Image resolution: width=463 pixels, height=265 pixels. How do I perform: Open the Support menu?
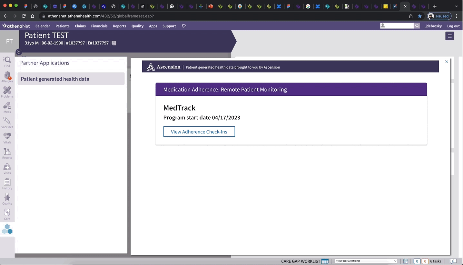pos(169,26)
